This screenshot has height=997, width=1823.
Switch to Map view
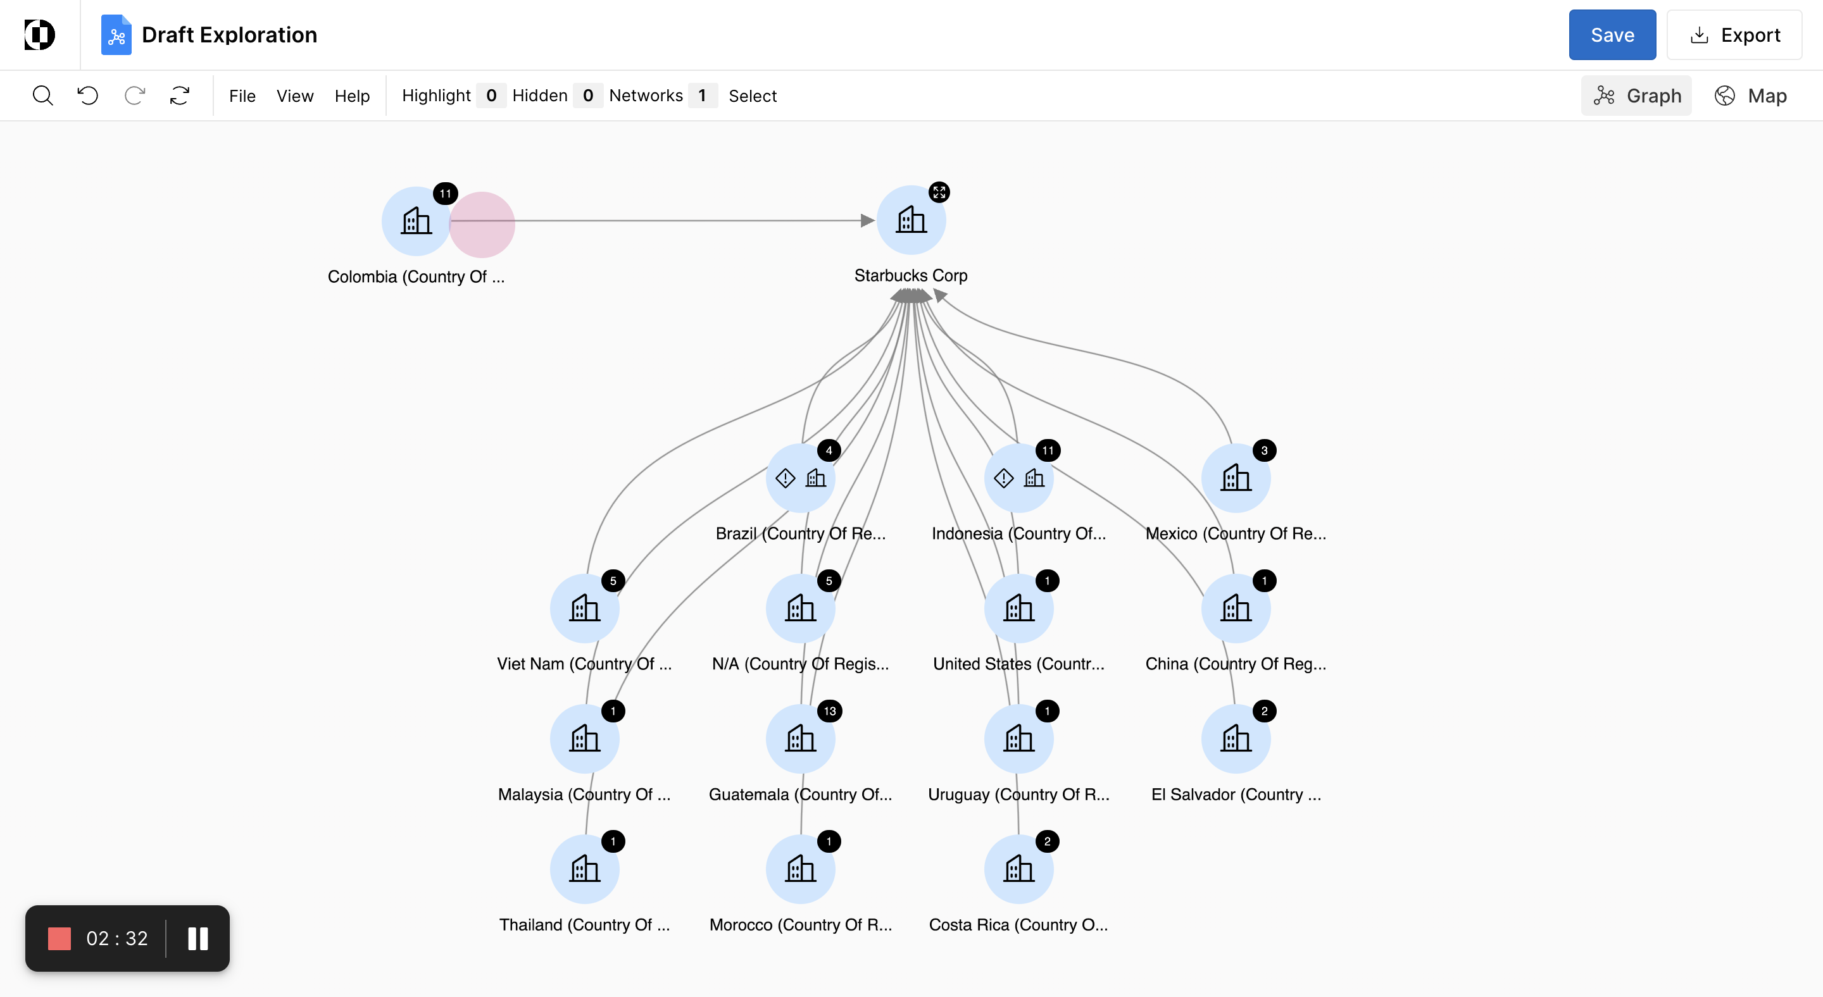1750,96
